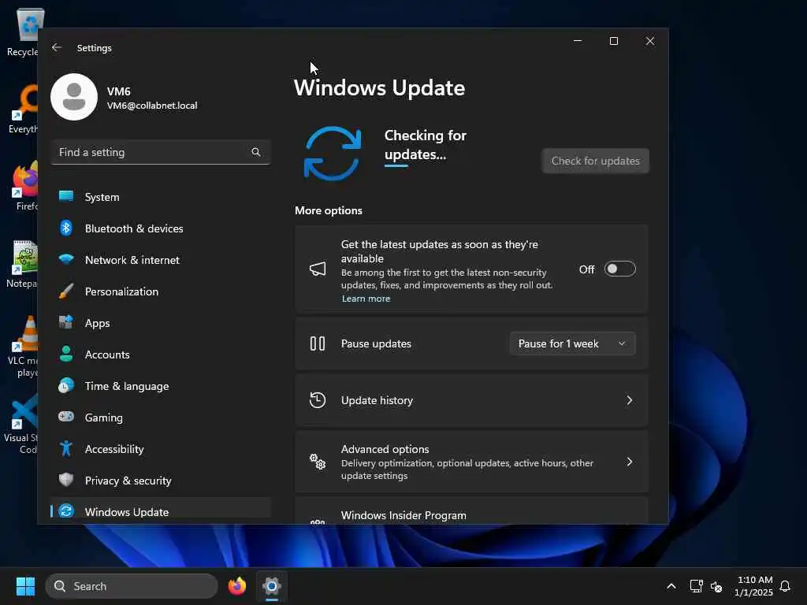Viewport: 807px width, 605px height.
Task: Open the VM6 user profile avatar
Action: coord(74,97)
